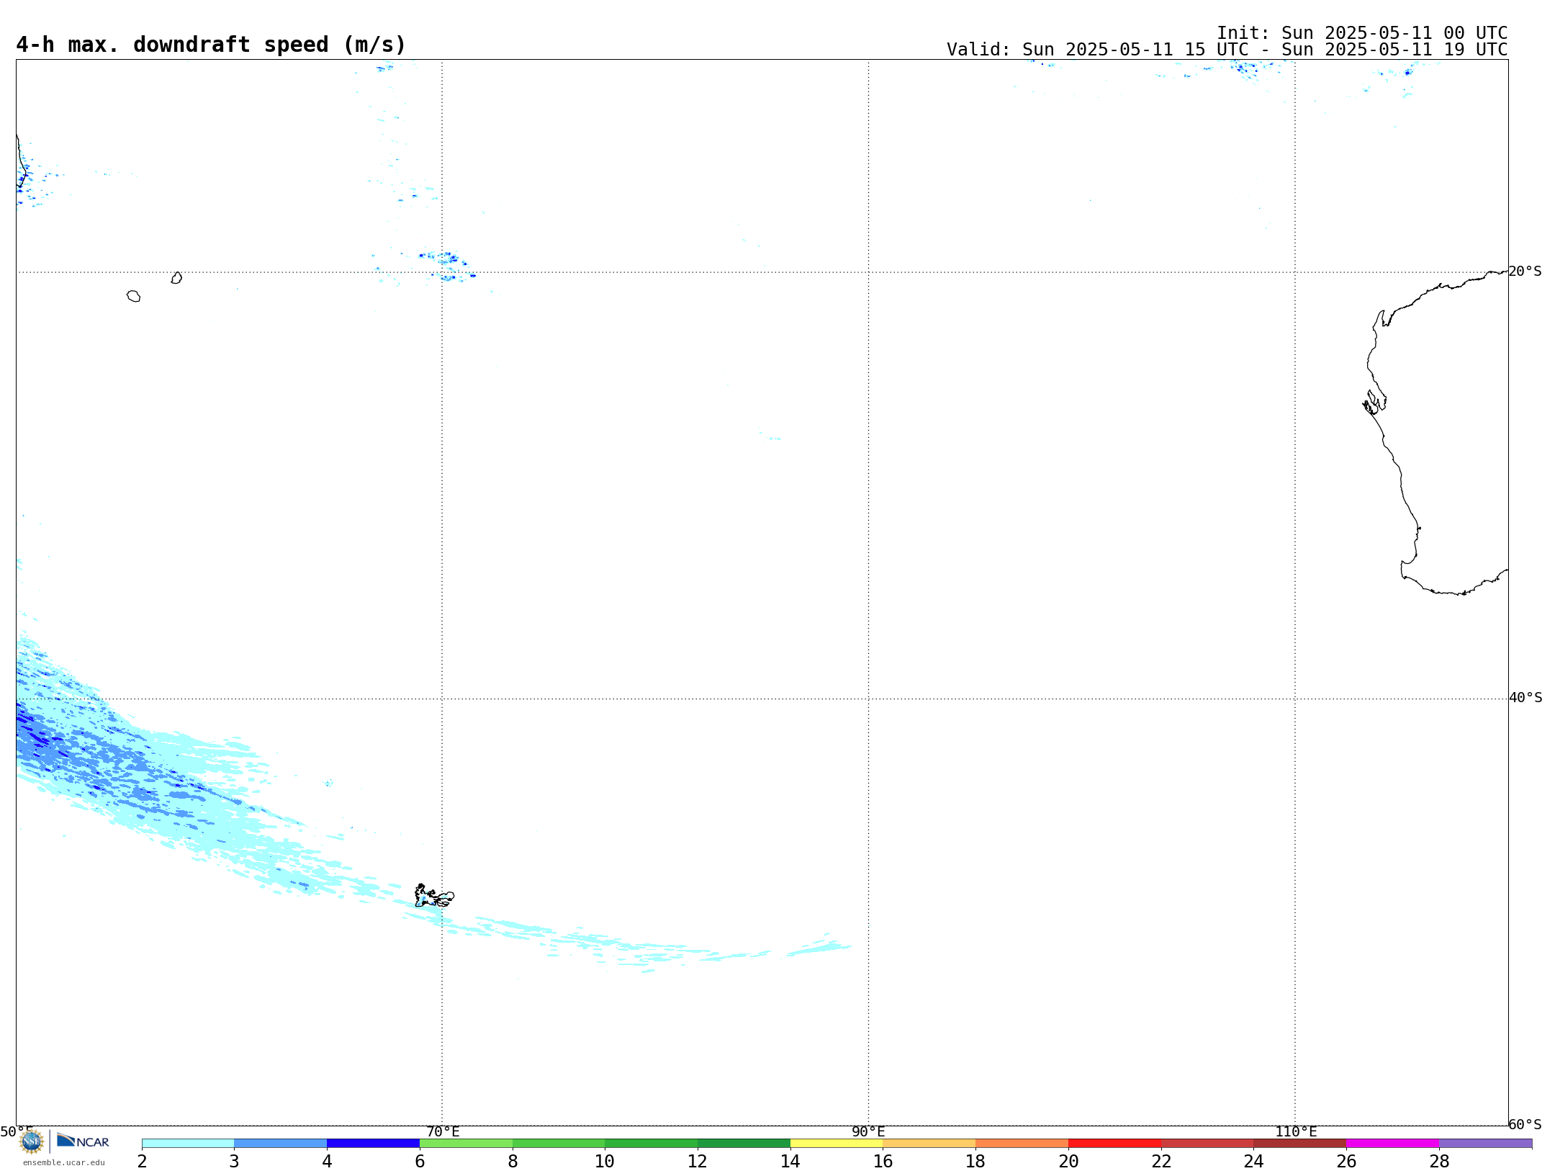This screenshot has width=1555, height=1171.
Task: Click the NCAR logo
Action: (83, 1141)
